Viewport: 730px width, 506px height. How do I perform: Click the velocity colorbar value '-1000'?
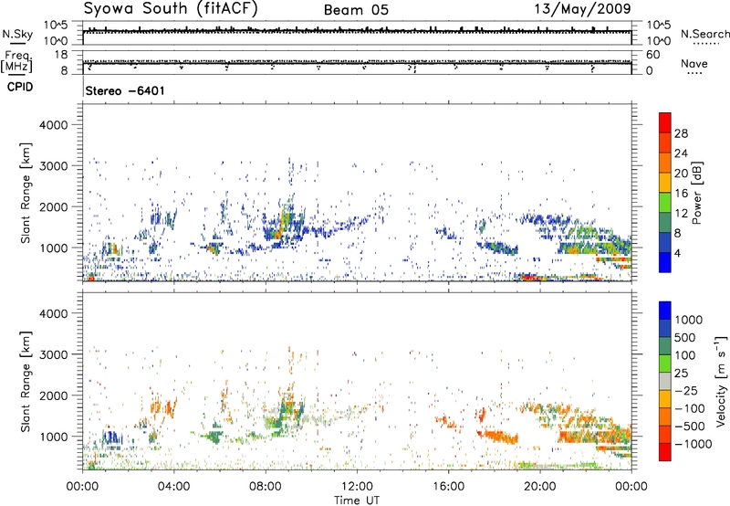tap(693, 444)
